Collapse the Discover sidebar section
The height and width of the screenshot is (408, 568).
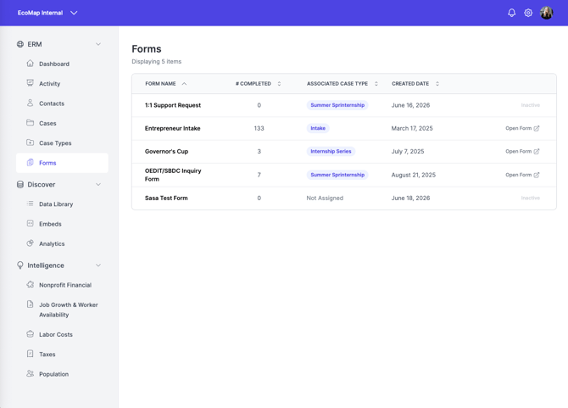[x=98, y=184]
